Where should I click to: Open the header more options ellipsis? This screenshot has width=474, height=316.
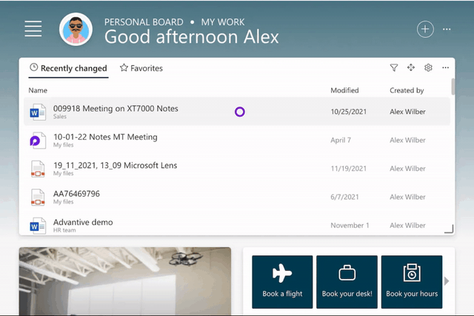tap(447, 29)
